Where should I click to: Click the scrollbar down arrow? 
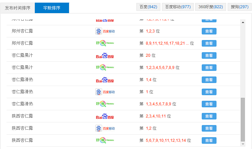coord(243,144)
